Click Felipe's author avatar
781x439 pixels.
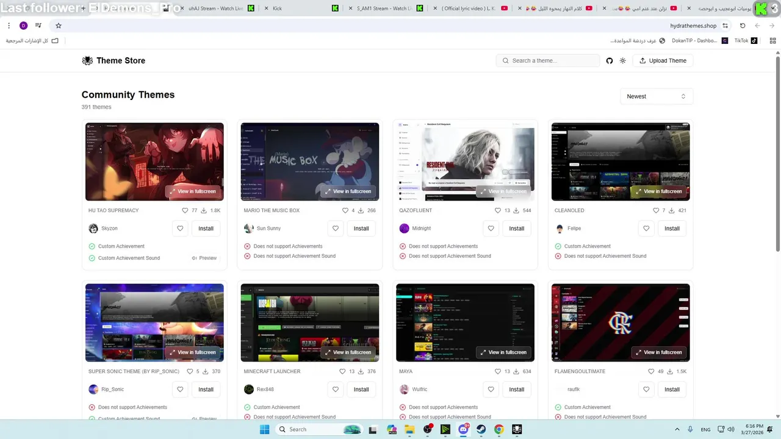560,228
